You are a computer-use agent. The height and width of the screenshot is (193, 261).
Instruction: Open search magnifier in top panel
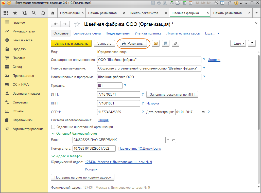34,13
